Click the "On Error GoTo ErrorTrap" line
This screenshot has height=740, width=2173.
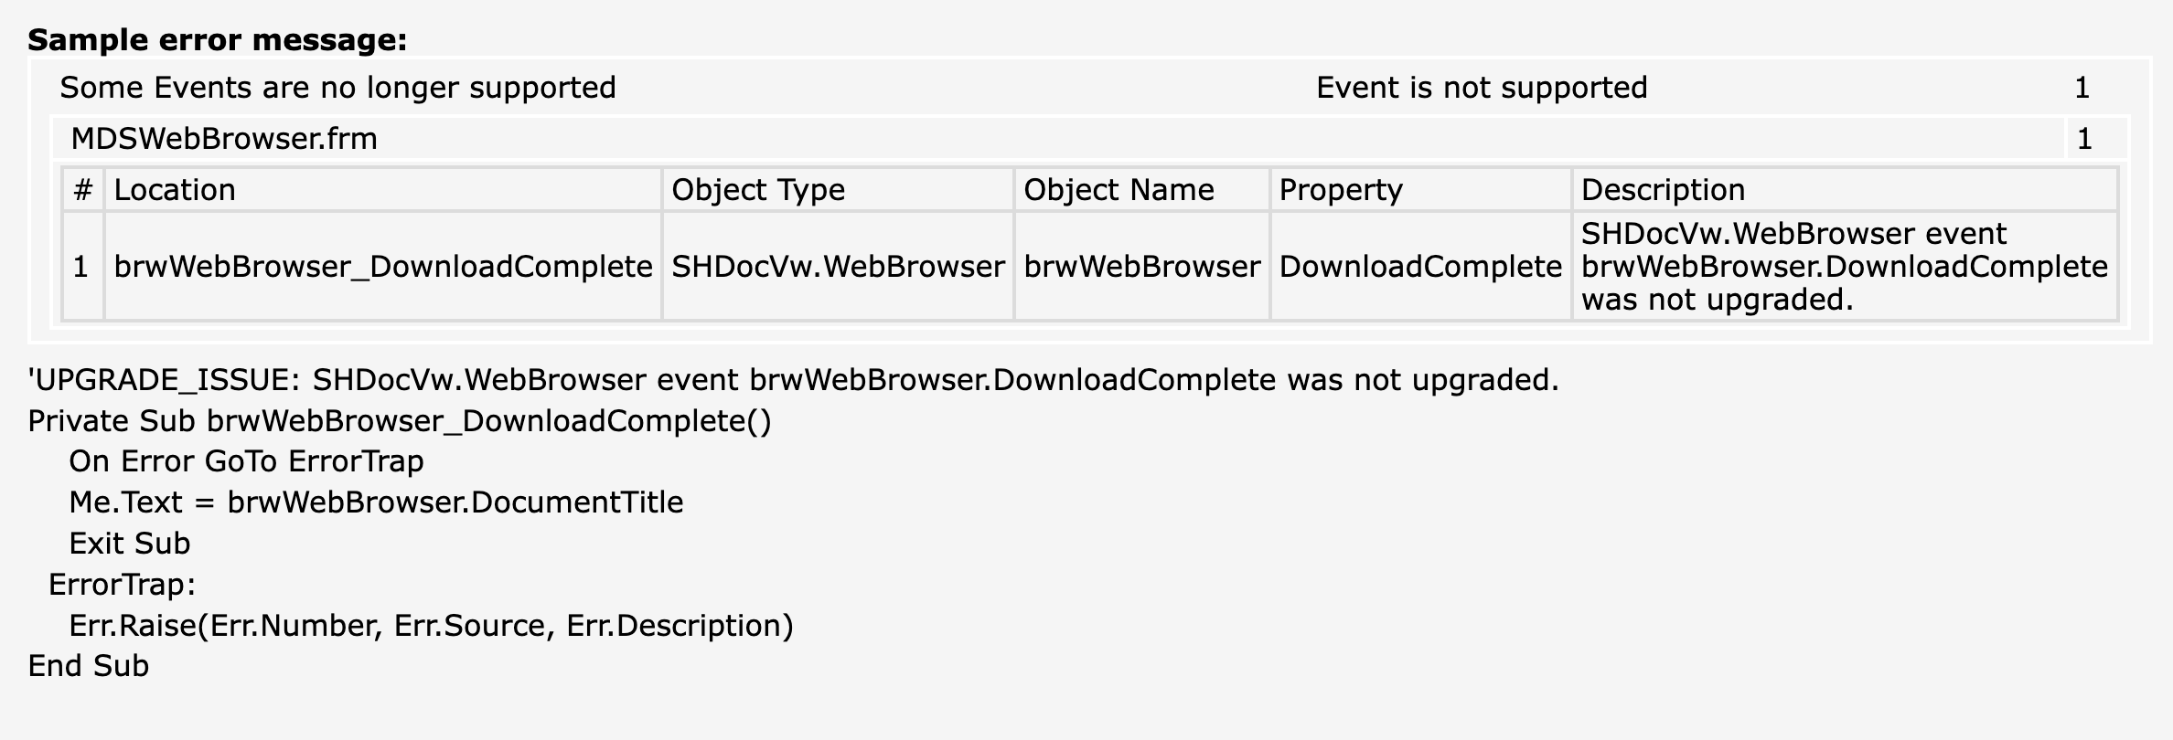tap(246, 461)
